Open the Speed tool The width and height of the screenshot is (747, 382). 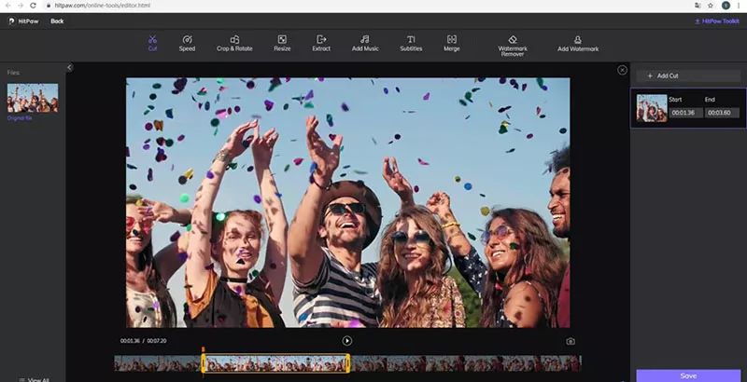pos(187,42)
